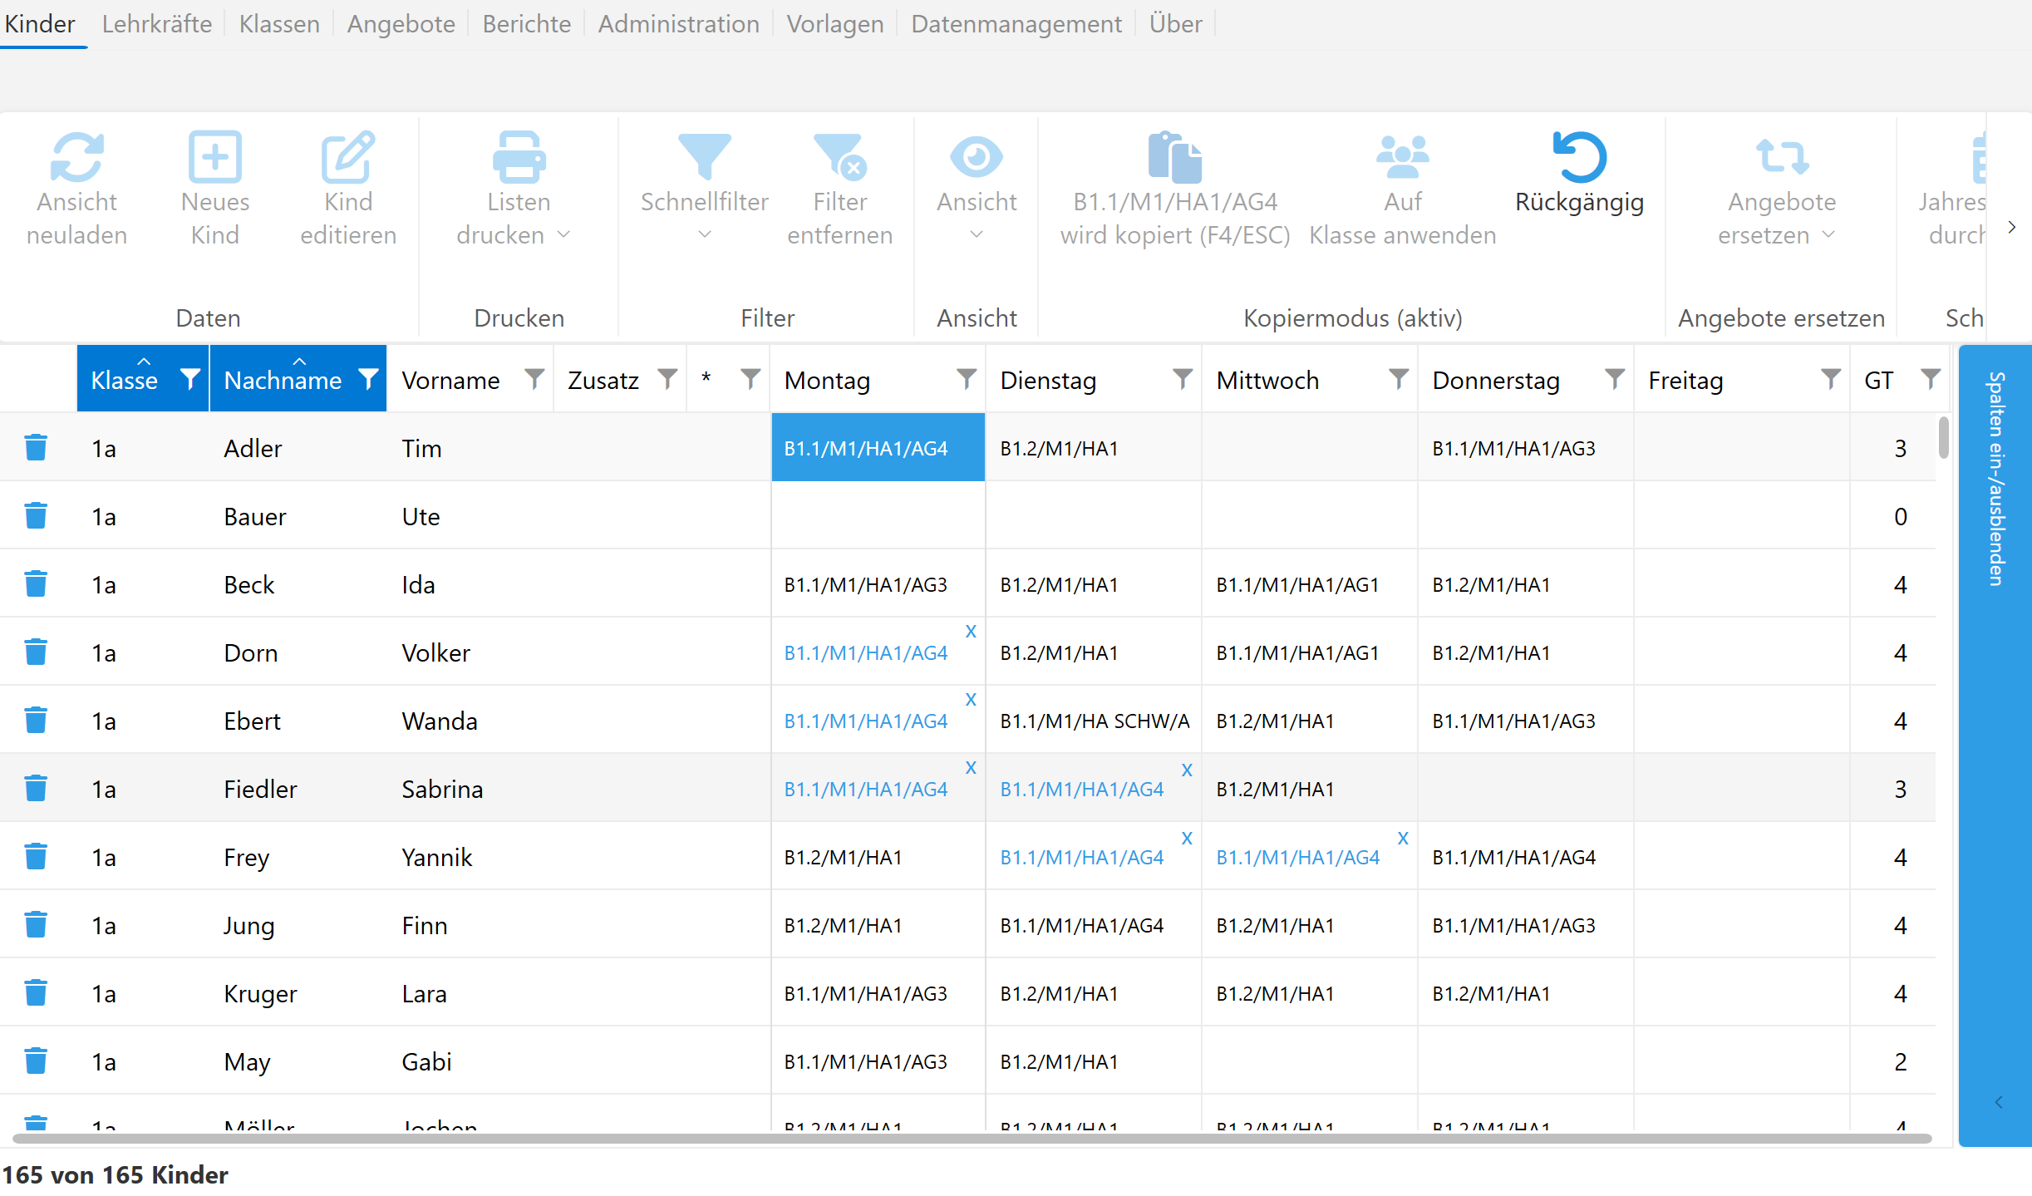2032x1196 pixels.
Task: Click the Neues Kind plus icon
Action: point(214,156)
